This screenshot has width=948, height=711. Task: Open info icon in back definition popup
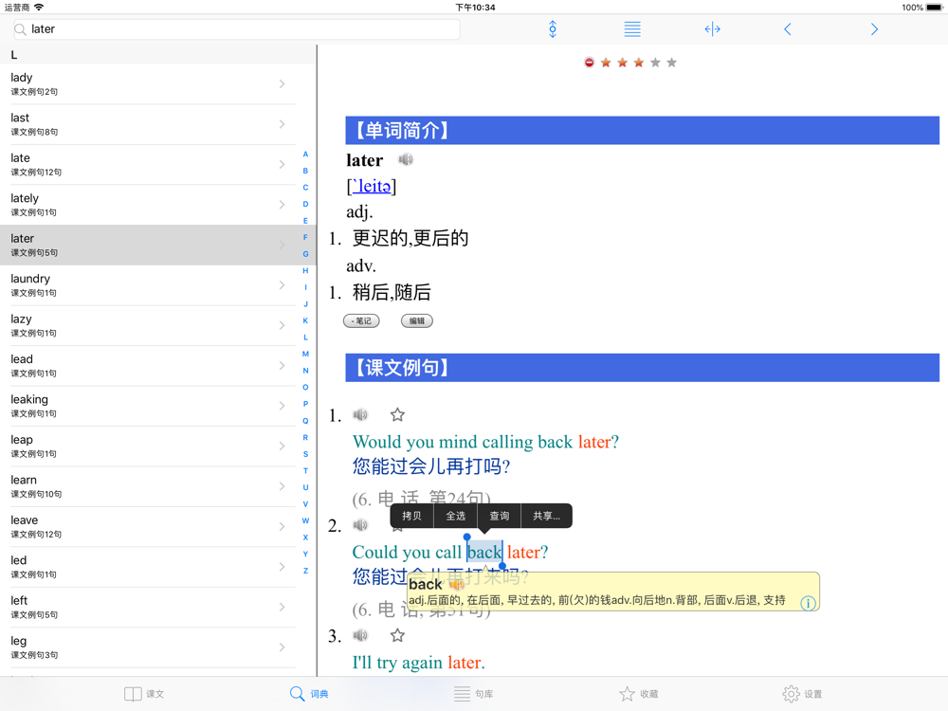pyautogui.click(x=808, y=603)
